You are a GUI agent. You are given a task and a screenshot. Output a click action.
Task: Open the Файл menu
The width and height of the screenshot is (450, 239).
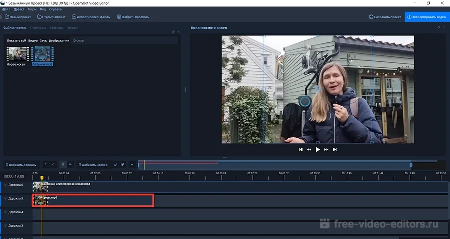(6, 9)
